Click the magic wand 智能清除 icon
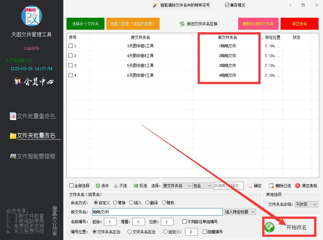The image size is (323, 240). coord(155,5)
